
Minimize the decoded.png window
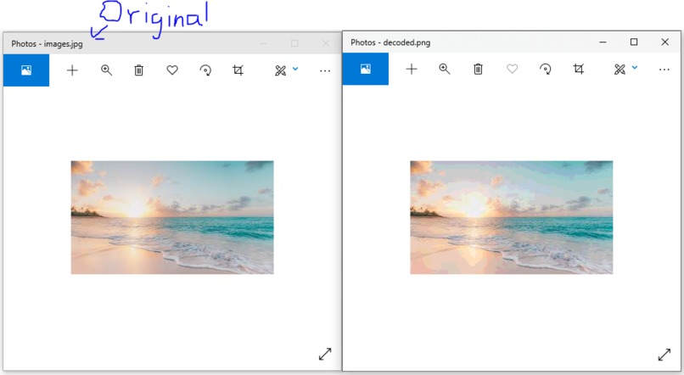coord(603,42)
